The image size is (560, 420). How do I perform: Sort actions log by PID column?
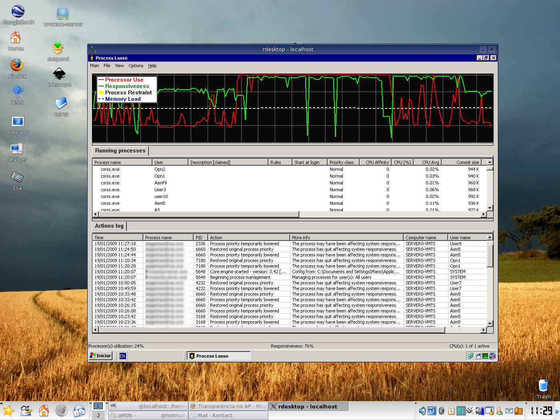pos(200,238)
